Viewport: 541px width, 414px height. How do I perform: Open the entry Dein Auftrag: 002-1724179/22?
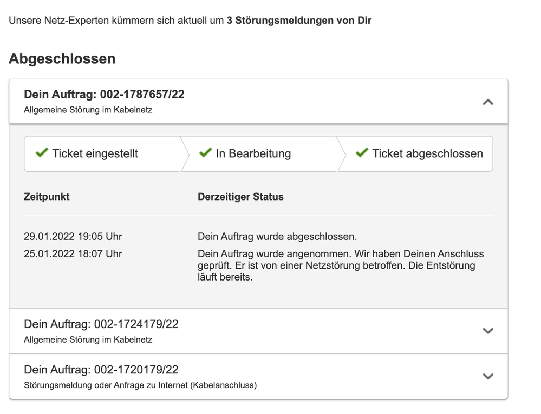click(x=101, y=324)
